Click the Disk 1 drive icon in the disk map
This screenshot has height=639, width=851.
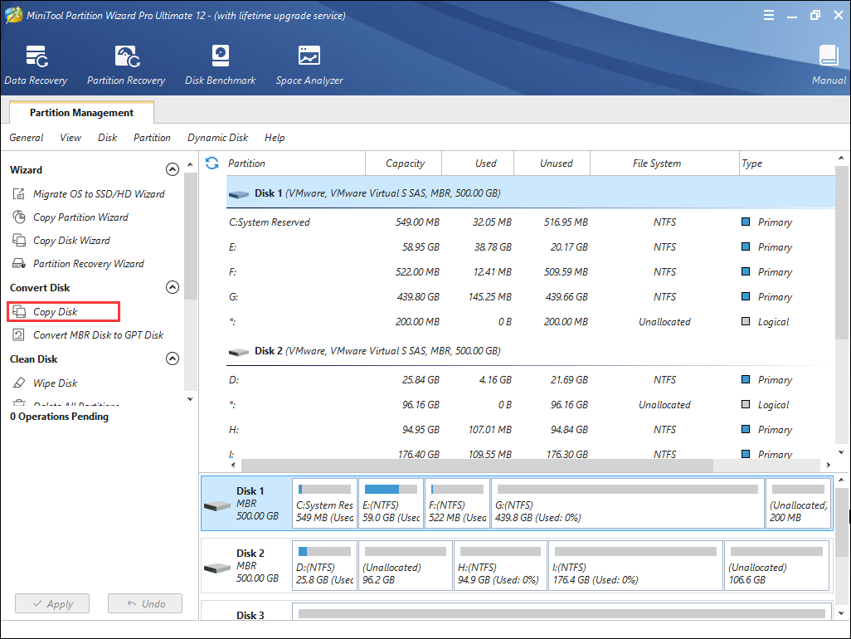(x=217, y=506)
